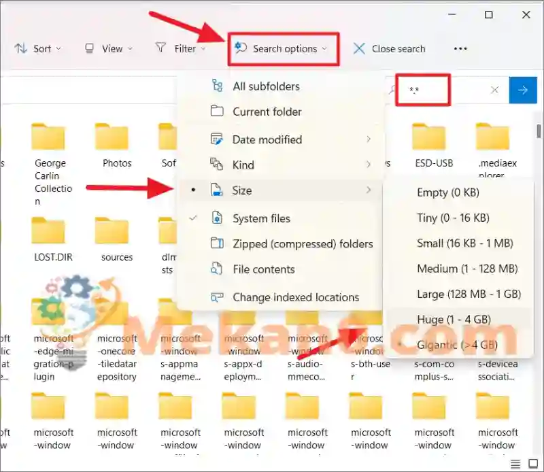This screenshot has height=472, width=544.
Task: Click the blue search arrow button
Action: [523, 90]
